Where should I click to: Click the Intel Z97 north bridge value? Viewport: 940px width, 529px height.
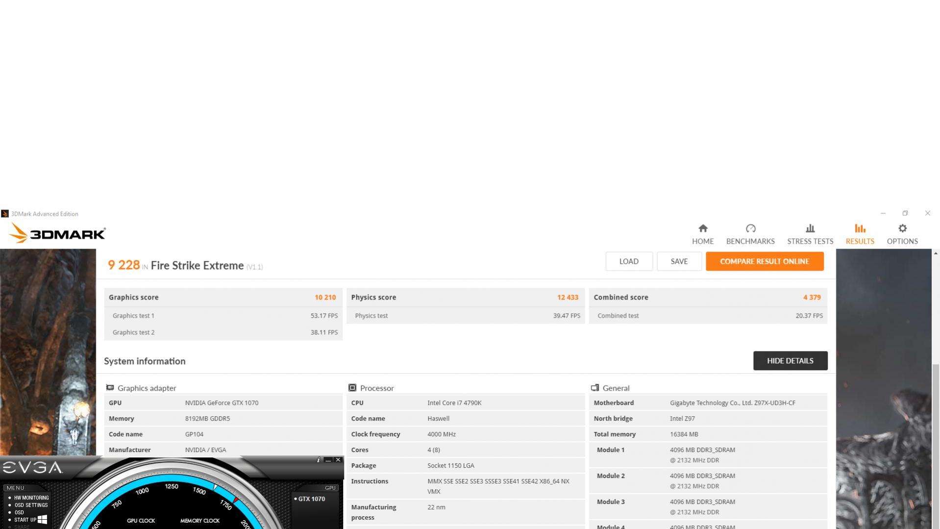click(682, 419)
